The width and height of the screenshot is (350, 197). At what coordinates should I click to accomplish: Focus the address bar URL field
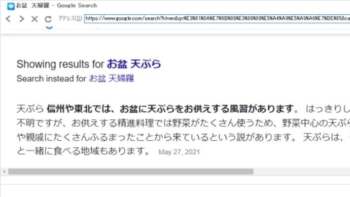click(x=217, y=19)
